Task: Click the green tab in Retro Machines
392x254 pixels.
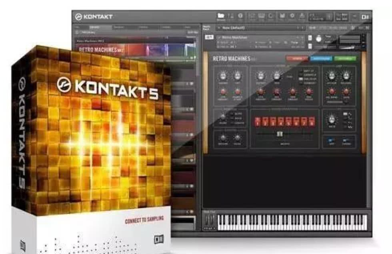Action: [x=345, y=58]
